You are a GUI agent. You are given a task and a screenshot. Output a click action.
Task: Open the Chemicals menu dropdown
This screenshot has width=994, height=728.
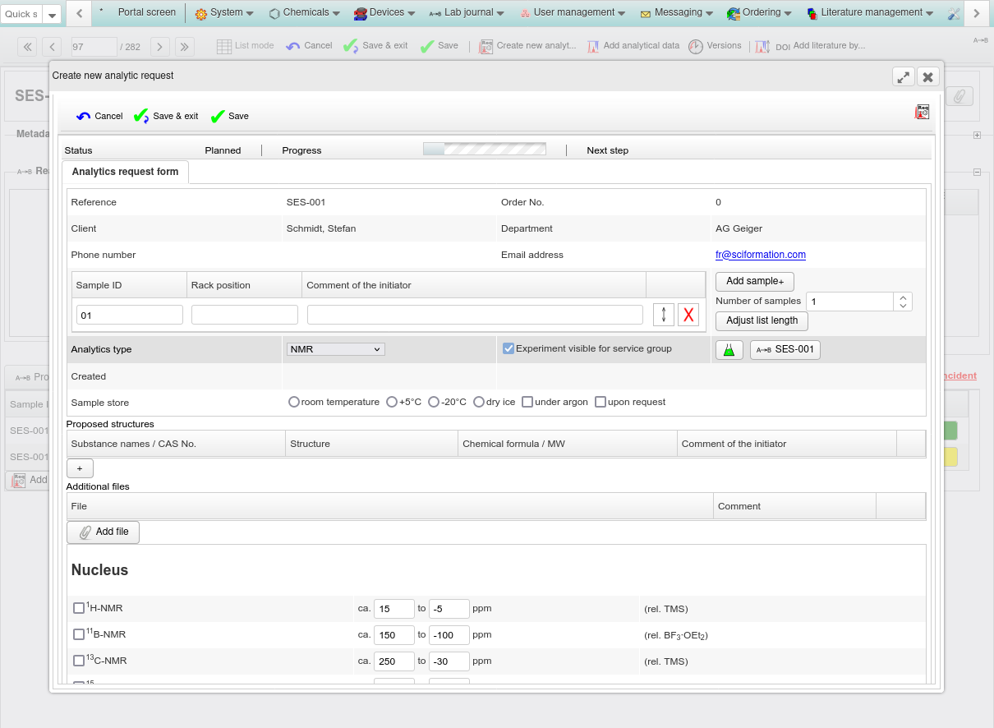305,12
